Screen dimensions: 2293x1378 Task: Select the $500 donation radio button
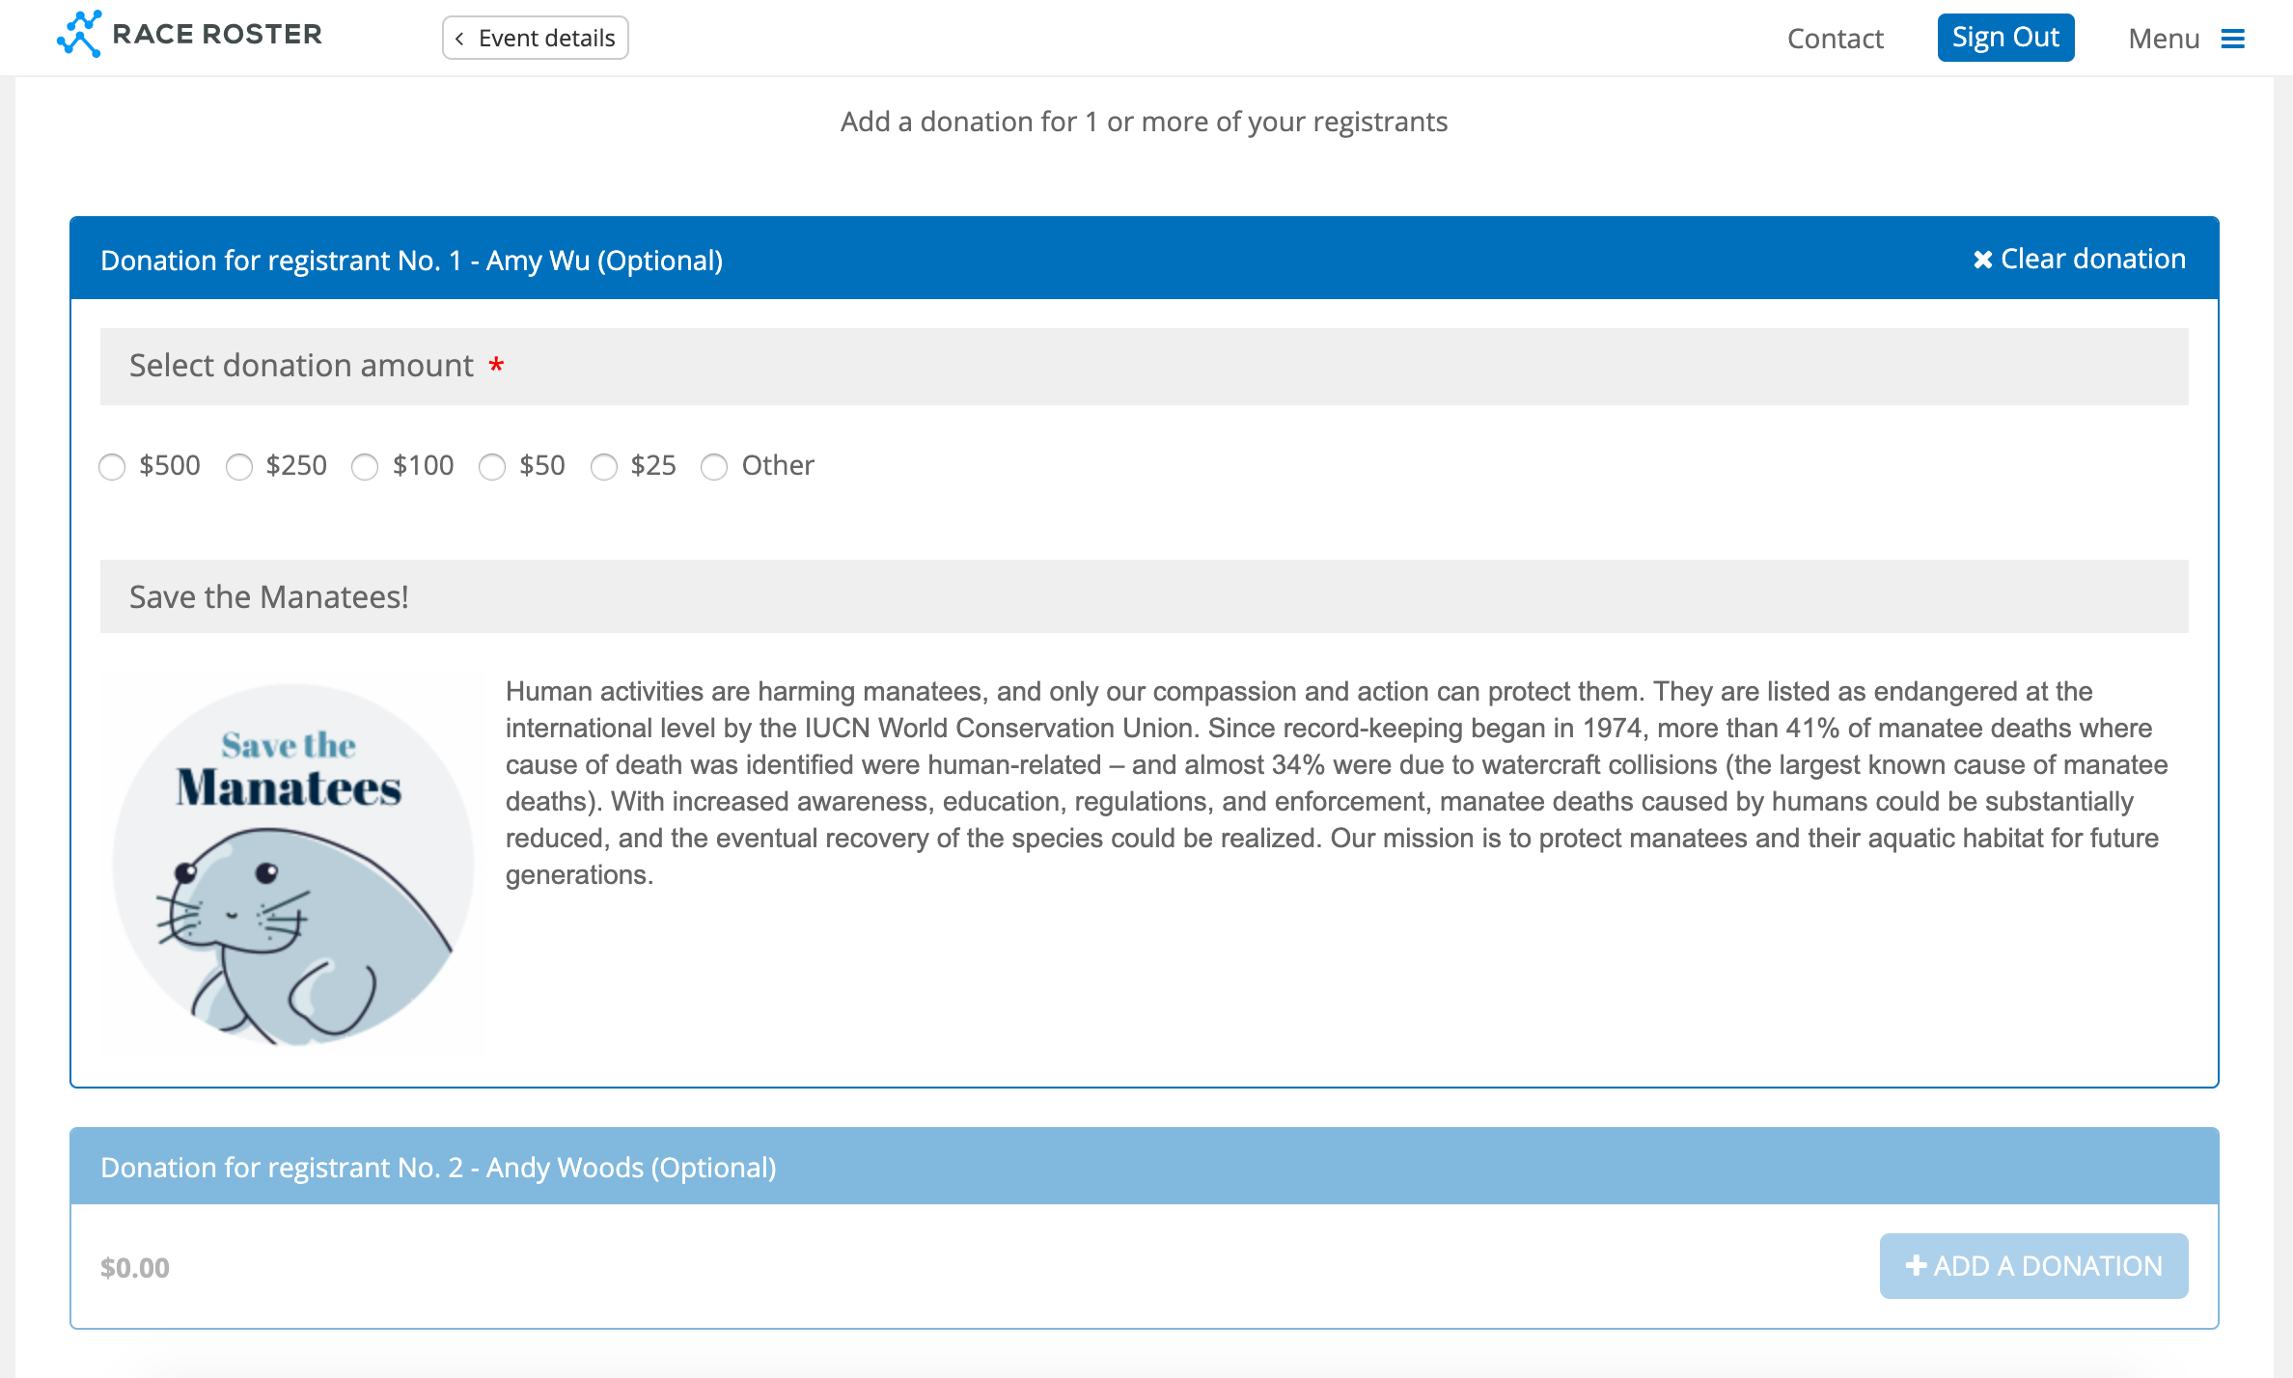[x=112, y=467]
